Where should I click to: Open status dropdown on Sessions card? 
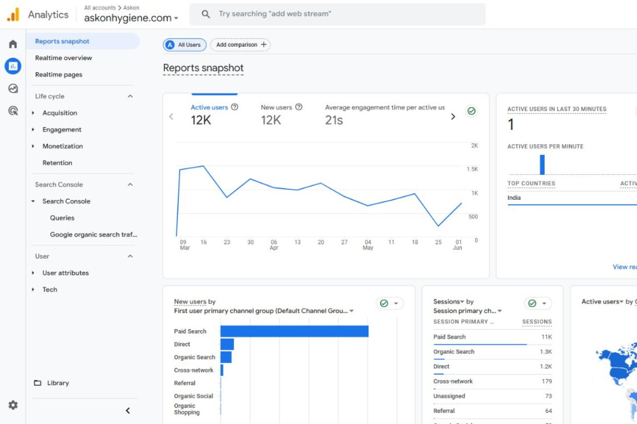(x=538, y=303)
